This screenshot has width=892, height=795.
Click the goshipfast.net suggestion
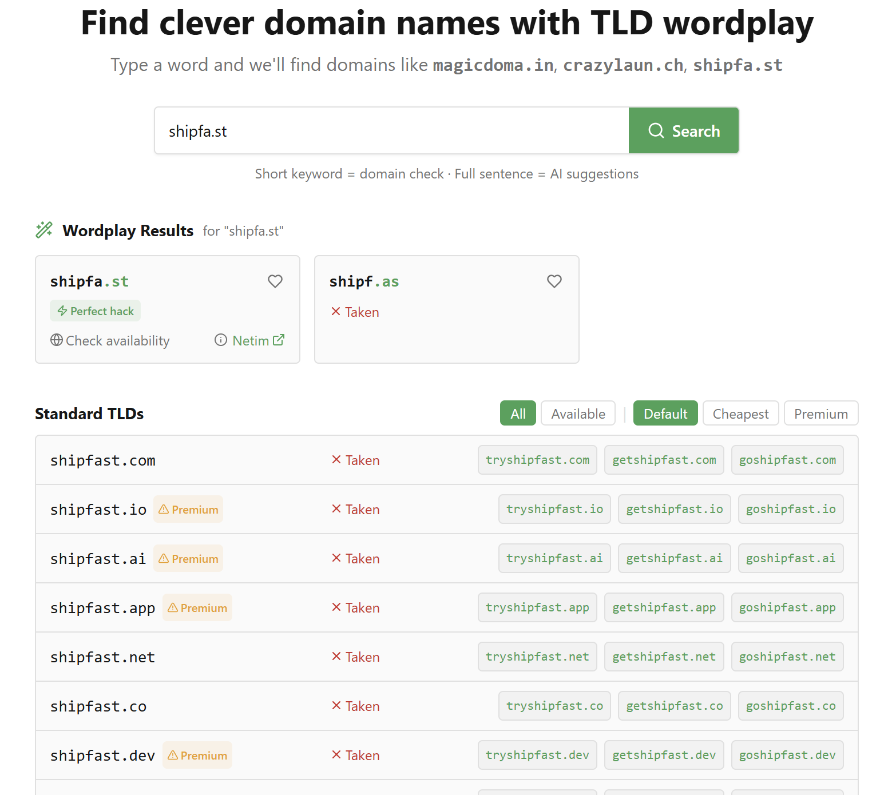tap(787, 657)
